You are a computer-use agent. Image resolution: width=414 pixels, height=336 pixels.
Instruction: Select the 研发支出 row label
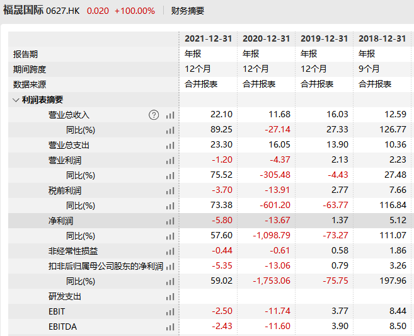[65, 296]
